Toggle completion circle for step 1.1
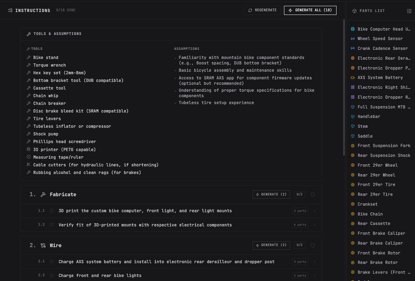The width and height of the screenshot is (415, 281). pos(52,211)
